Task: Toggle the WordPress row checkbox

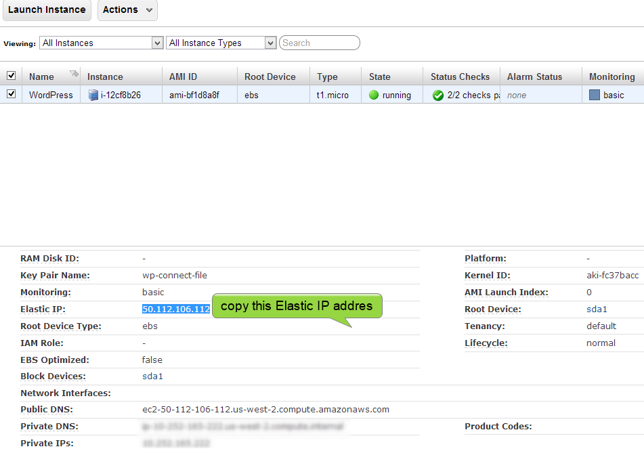Action: 11,94
